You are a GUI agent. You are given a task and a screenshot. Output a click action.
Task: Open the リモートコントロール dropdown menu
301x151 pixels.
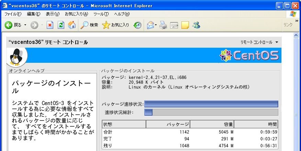click(259, 42)
